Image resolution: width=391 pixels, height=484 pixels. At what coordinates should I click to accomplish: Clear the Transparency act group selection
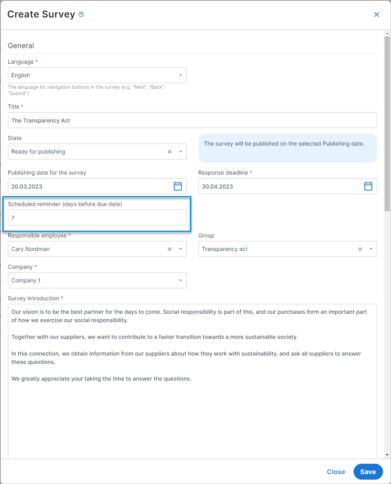click(360, 249)
